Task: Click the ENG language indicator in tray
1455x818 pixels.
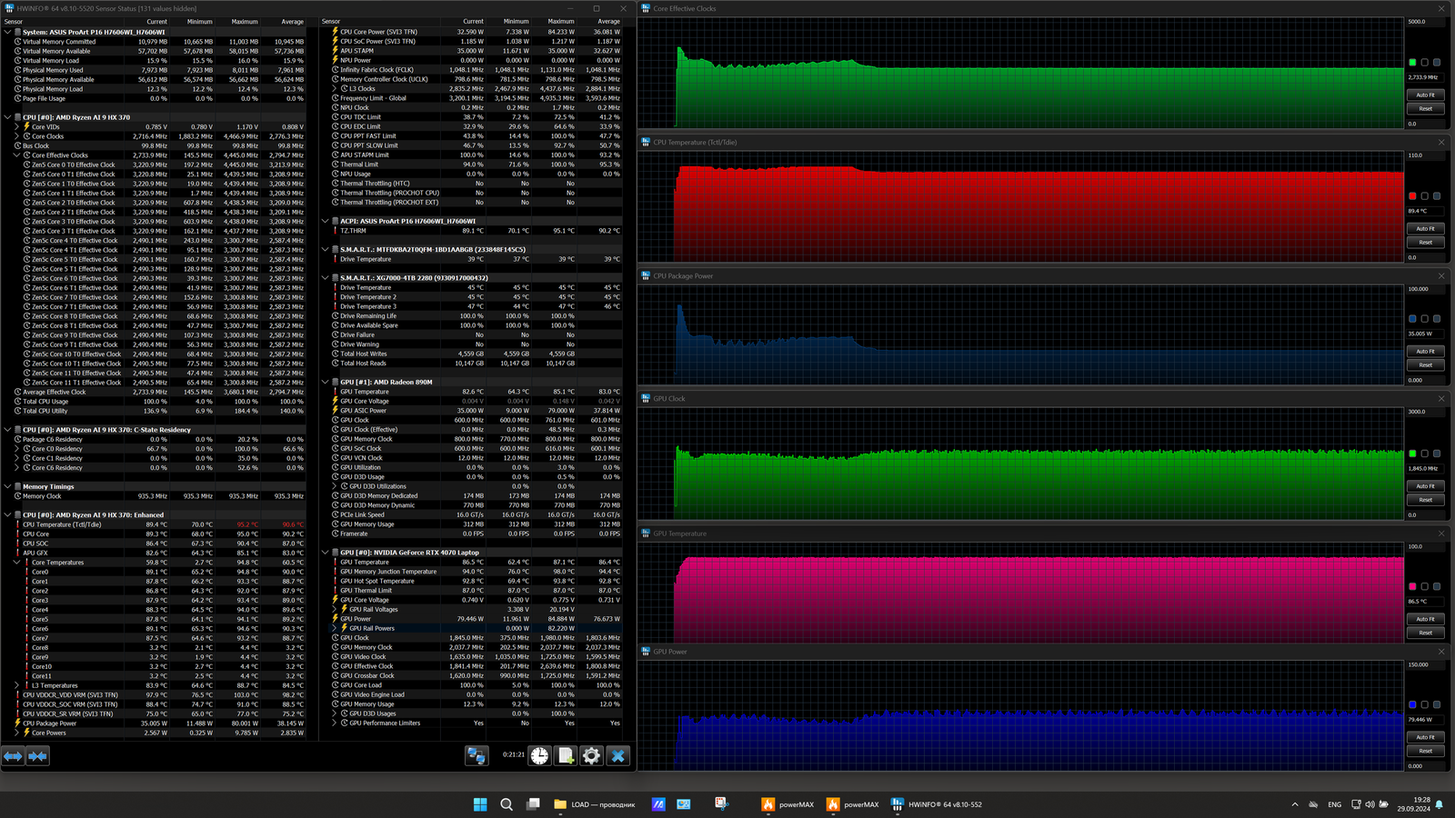Action: coord(1334,804)
